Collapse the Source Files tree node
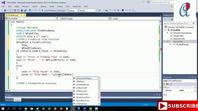Viewport: 198px width, 111px height. click(x=168, y=42)
